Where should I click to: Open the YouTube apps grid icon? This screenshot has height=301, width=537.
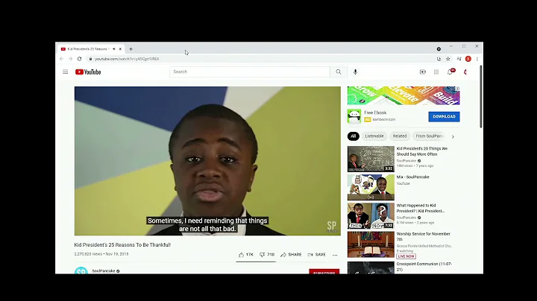pos(436,72)
